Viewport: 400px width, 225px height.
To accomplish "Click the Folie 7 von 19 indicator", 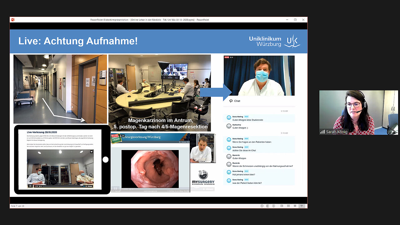I will pos(17,206).
